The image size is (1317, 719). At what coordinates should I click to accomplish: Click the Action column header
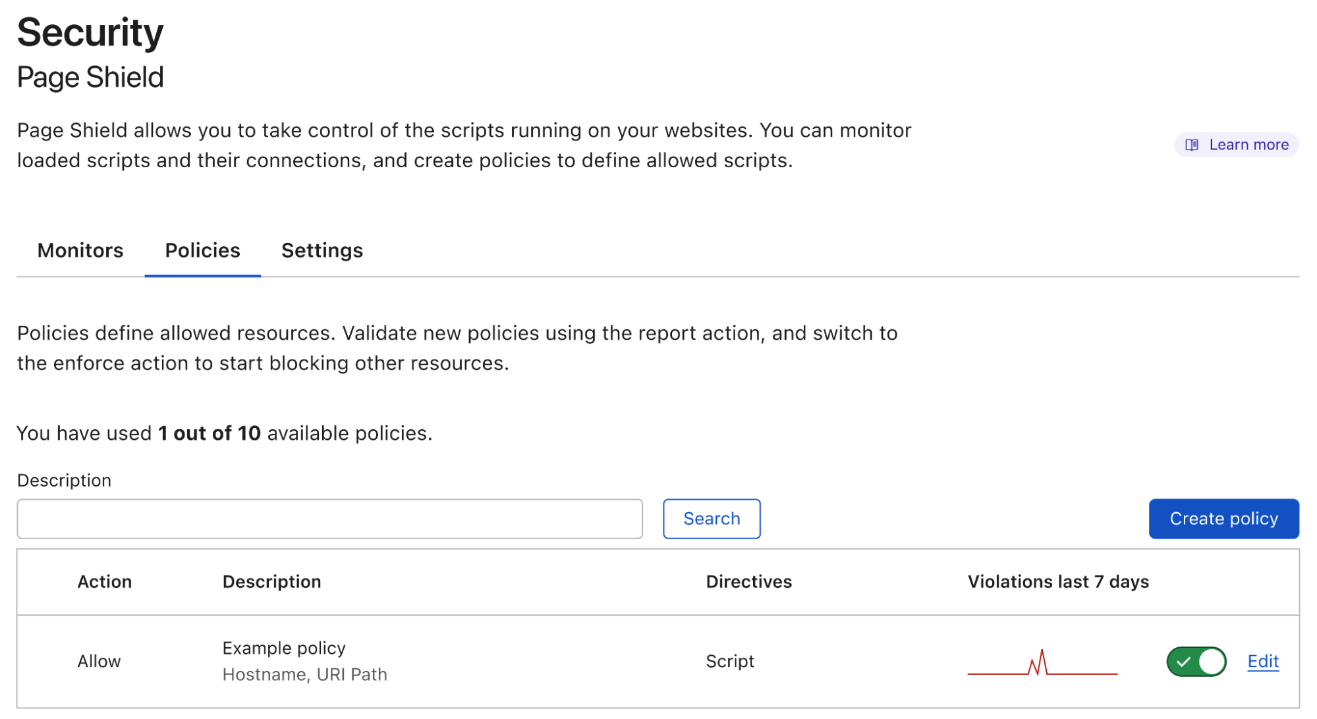105,582
